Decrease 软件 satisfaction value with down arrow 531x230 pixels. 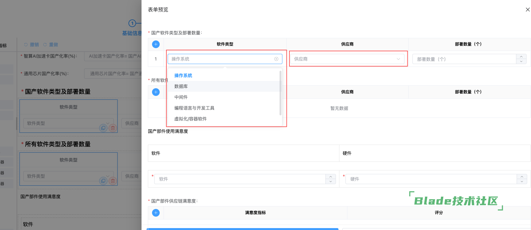point(331,182)
